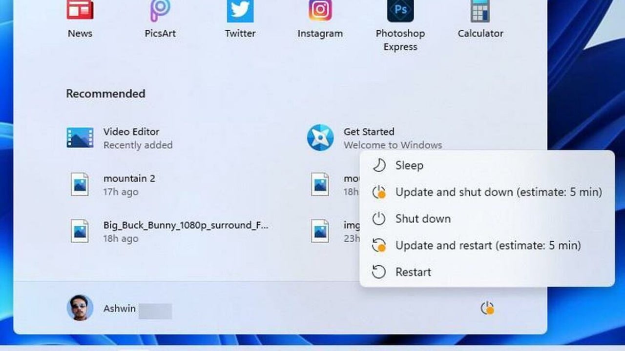Screen dimensions: 625x351
Task: Click the 'News' label text
Action: (80, 34)
